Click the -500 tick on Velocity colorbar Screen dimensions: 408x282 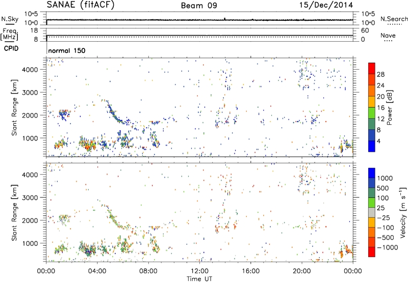tap(386, 237)
